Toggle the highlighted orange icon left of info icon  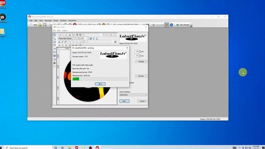click(166, 25)
